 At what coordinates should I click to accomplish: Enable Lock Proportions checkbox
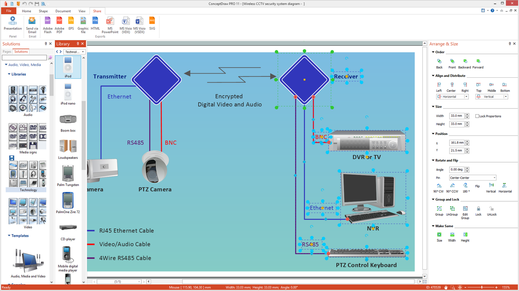click(477, 116)
